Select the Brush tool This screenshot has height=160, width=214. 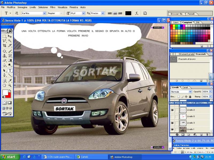pos(10,51)
